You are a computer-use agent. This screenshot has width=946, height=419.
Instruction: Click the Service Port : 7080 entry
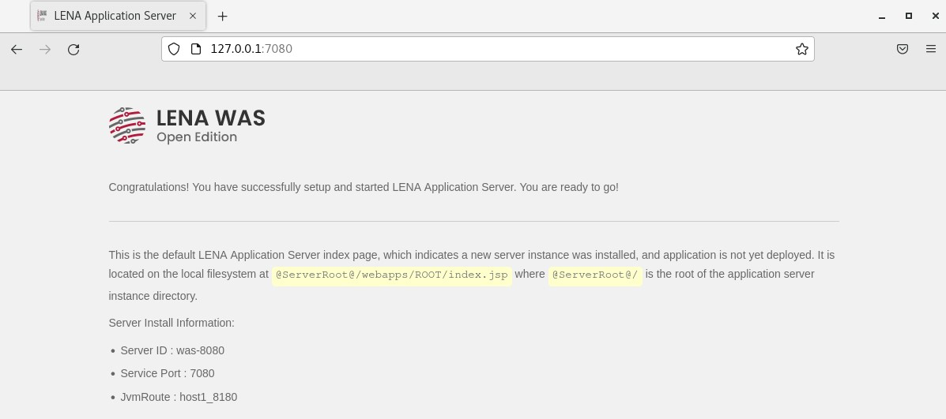click(x=168, y=374)
